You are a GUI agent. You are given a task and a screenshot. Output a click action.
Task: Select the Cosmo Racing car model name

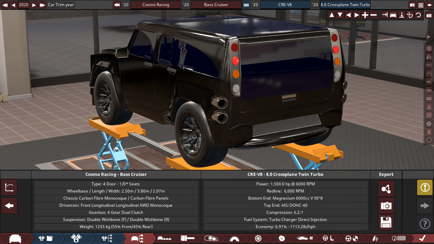click(x=156, y=5)
